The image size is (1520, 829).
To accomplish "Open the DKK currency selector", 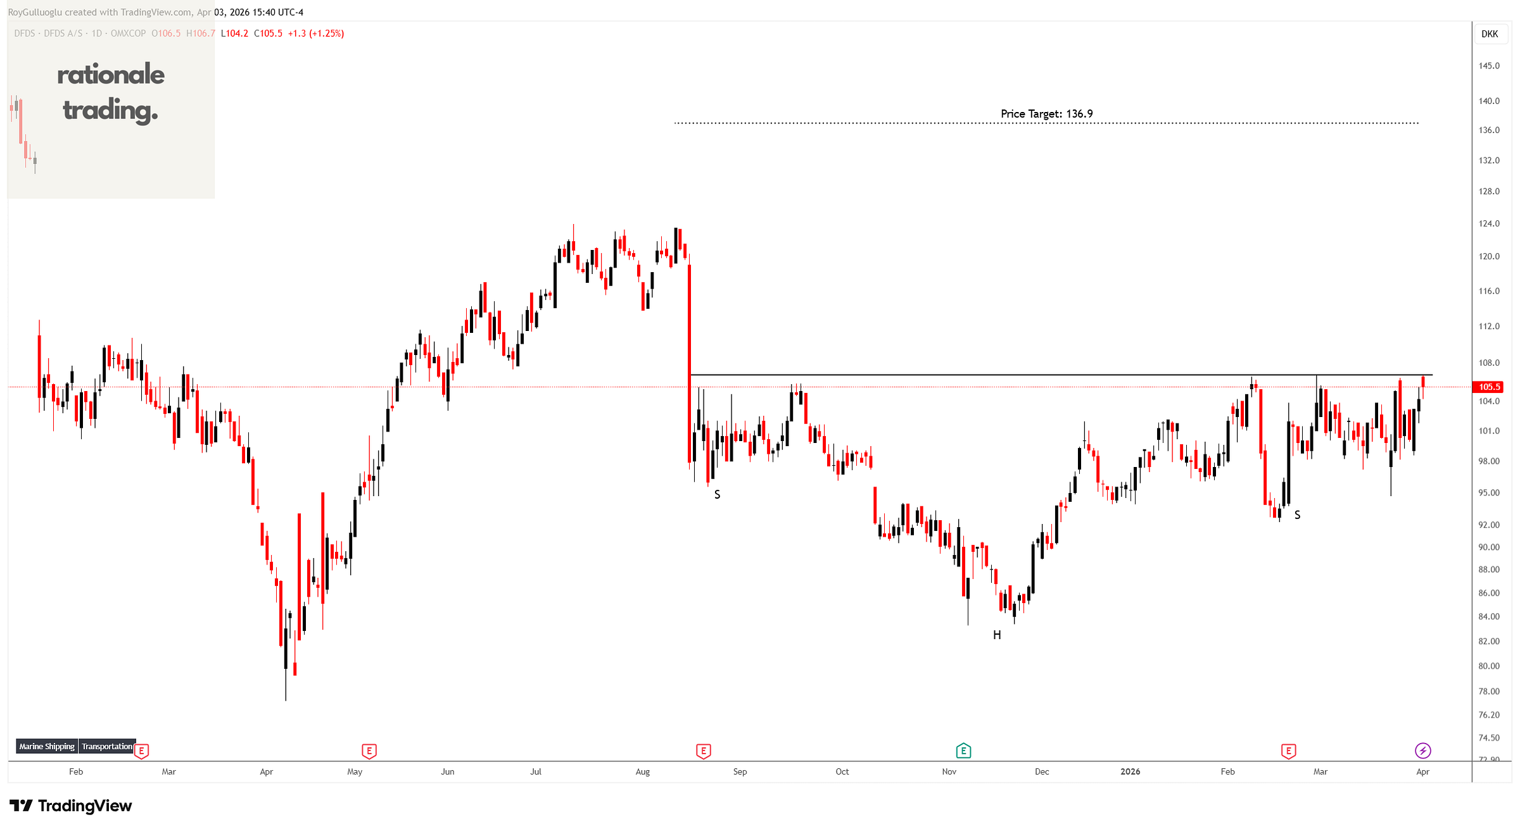I will pos(1490,34).
